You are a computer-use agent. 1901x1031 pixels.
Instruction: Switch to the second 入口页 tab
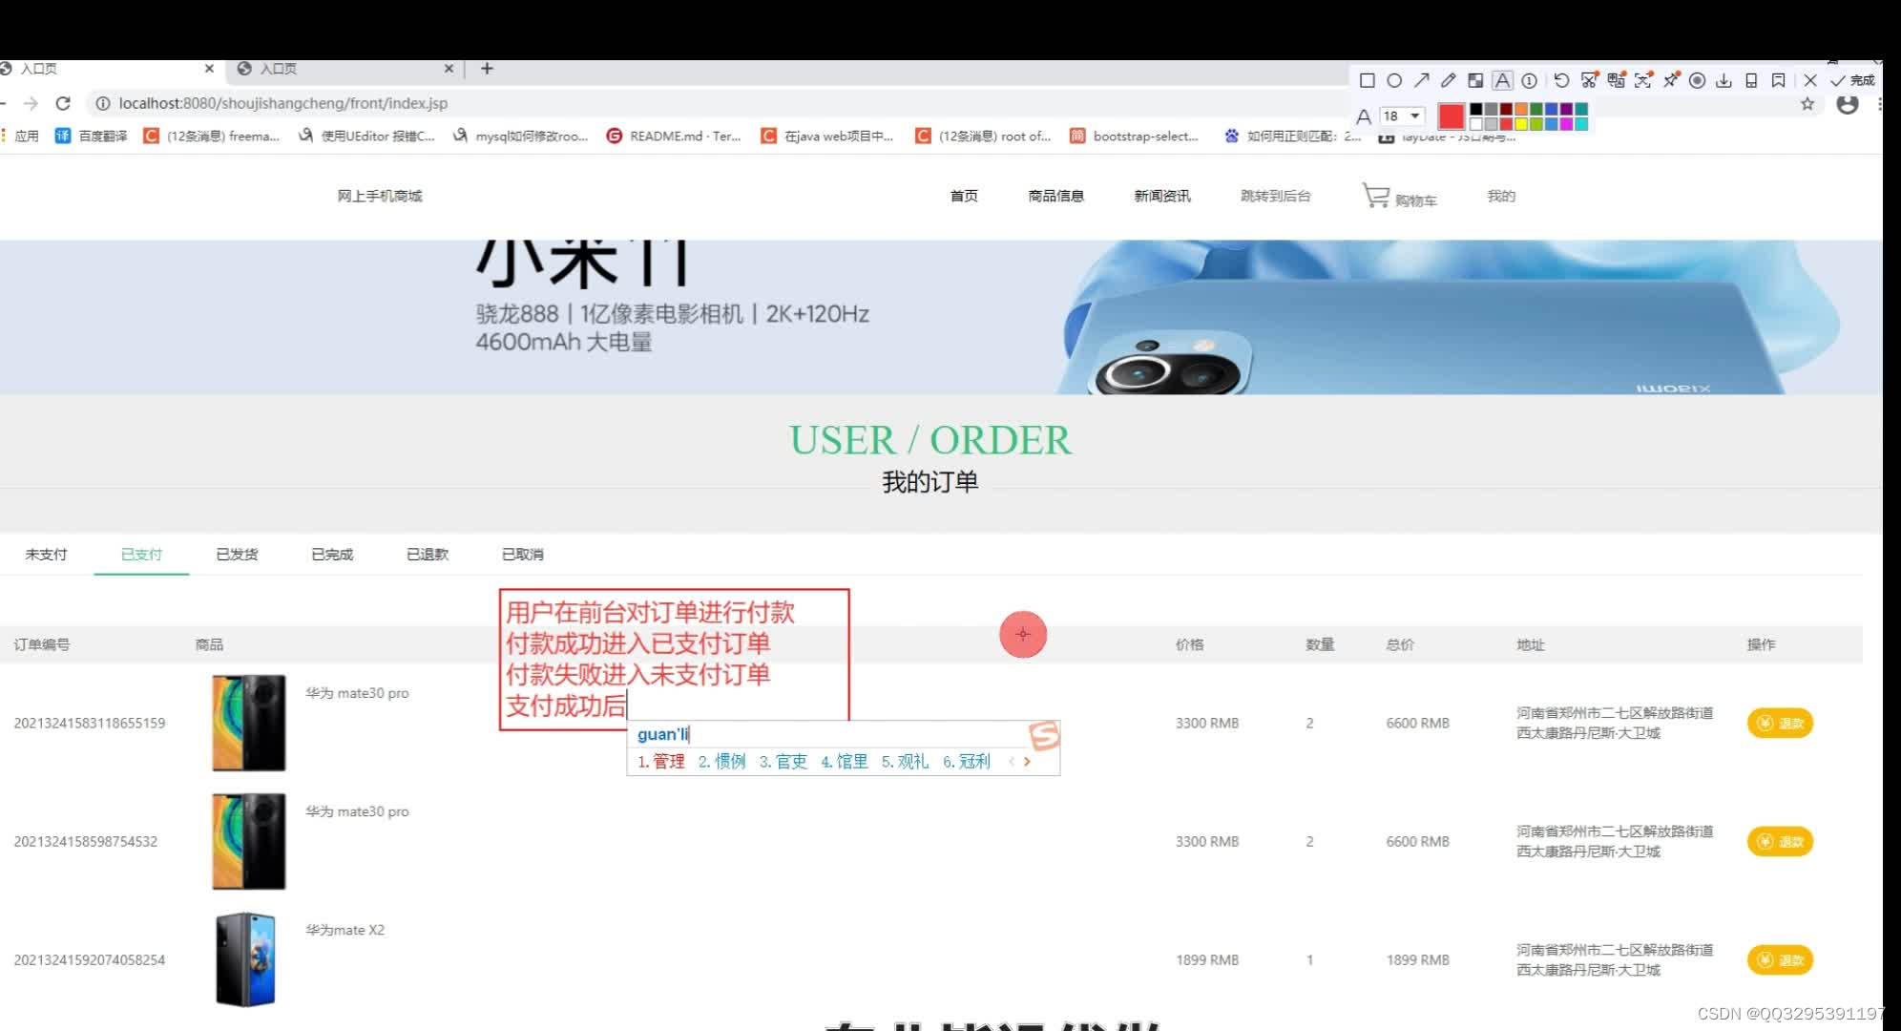click(x=344, y=69)
